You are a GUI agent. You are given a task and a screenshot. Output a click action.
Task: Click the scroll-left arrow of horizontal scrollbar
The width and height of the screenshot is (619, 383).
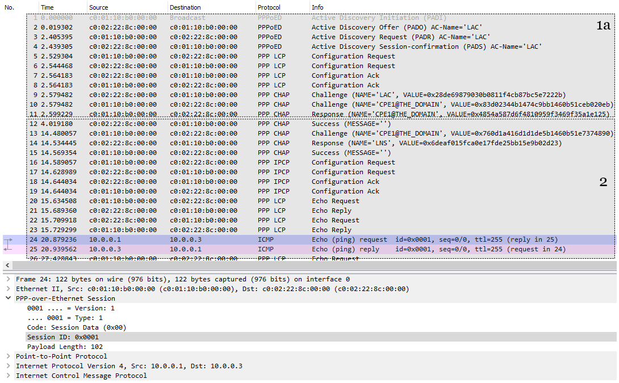[7, 266]
